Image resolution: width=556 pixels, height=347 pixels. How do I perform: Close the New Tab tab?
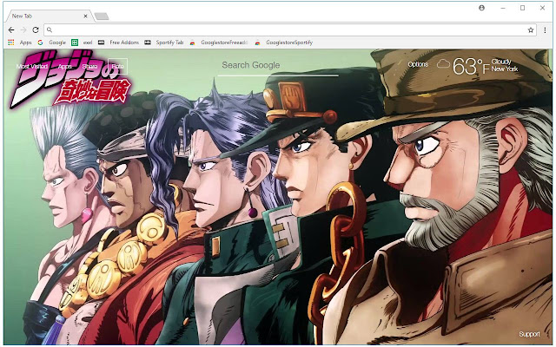click(85, 16)
